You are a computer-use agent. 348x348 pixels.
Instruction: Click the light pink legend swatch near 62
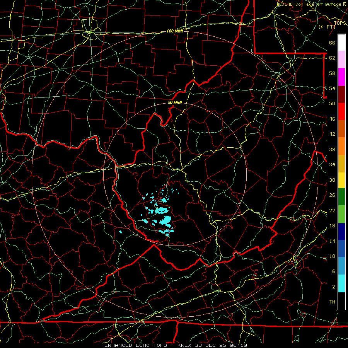click(341, 60)
